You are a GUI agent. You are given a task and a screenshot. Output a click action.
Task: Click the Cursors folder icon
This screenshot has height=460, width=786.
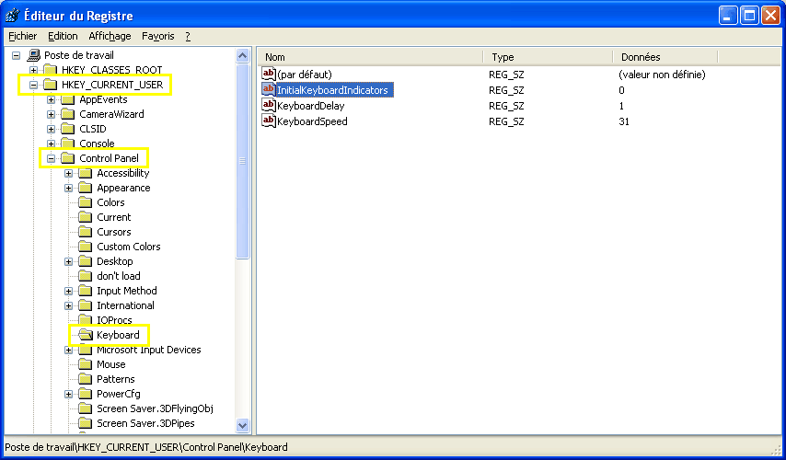coord(86,232)
